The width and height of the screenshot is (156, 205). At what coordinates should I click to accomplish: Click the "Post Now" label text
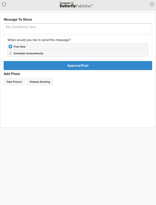click(x=20, y=47)
